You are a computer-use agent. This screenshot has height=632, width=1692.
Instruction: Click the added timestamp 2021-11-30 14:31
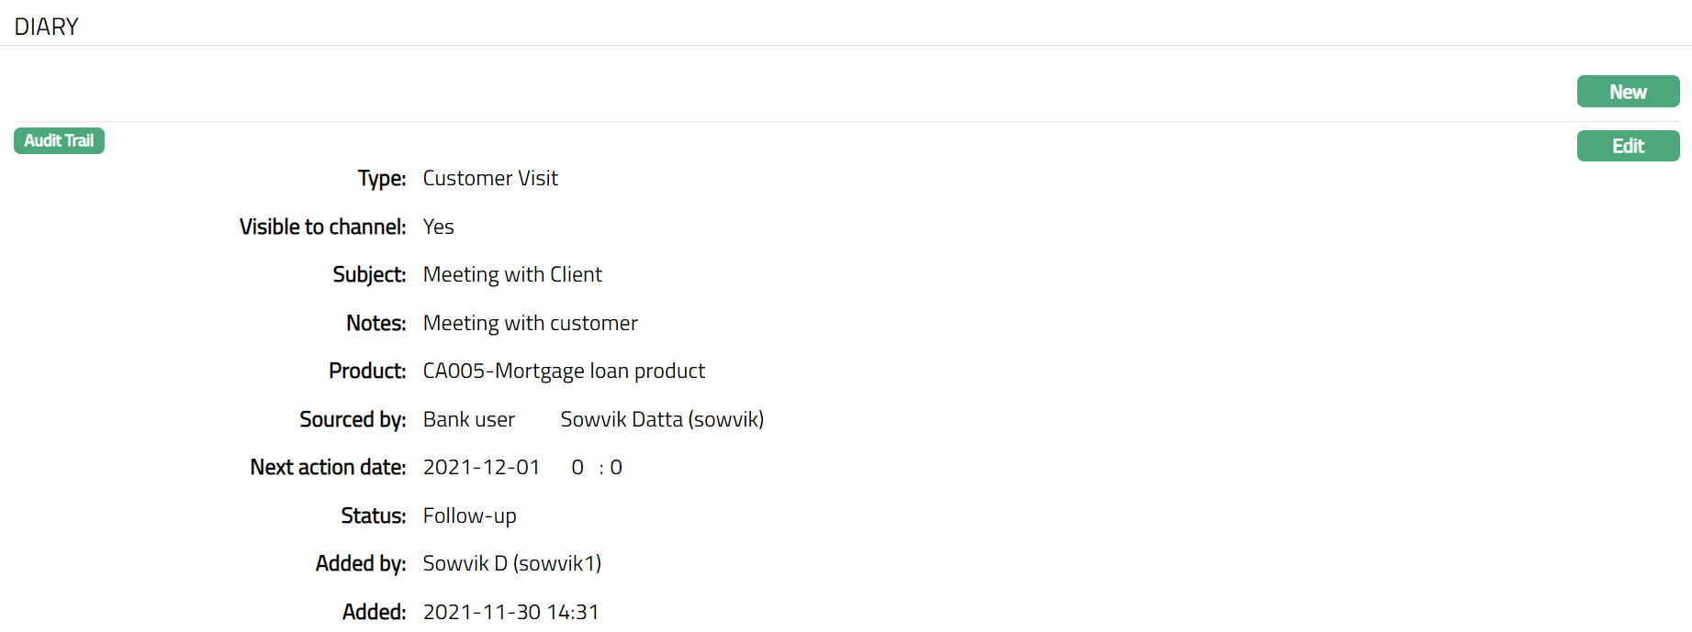click(x=510, y=612)
